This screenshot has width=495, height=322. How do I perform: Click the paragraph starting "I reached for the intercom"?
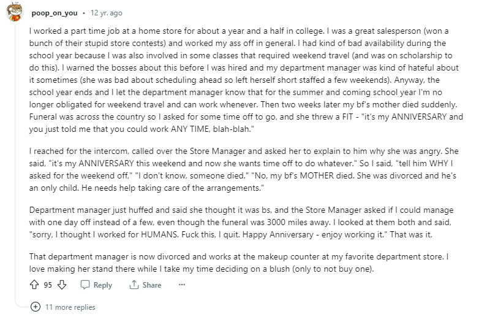tap(244, 169)
